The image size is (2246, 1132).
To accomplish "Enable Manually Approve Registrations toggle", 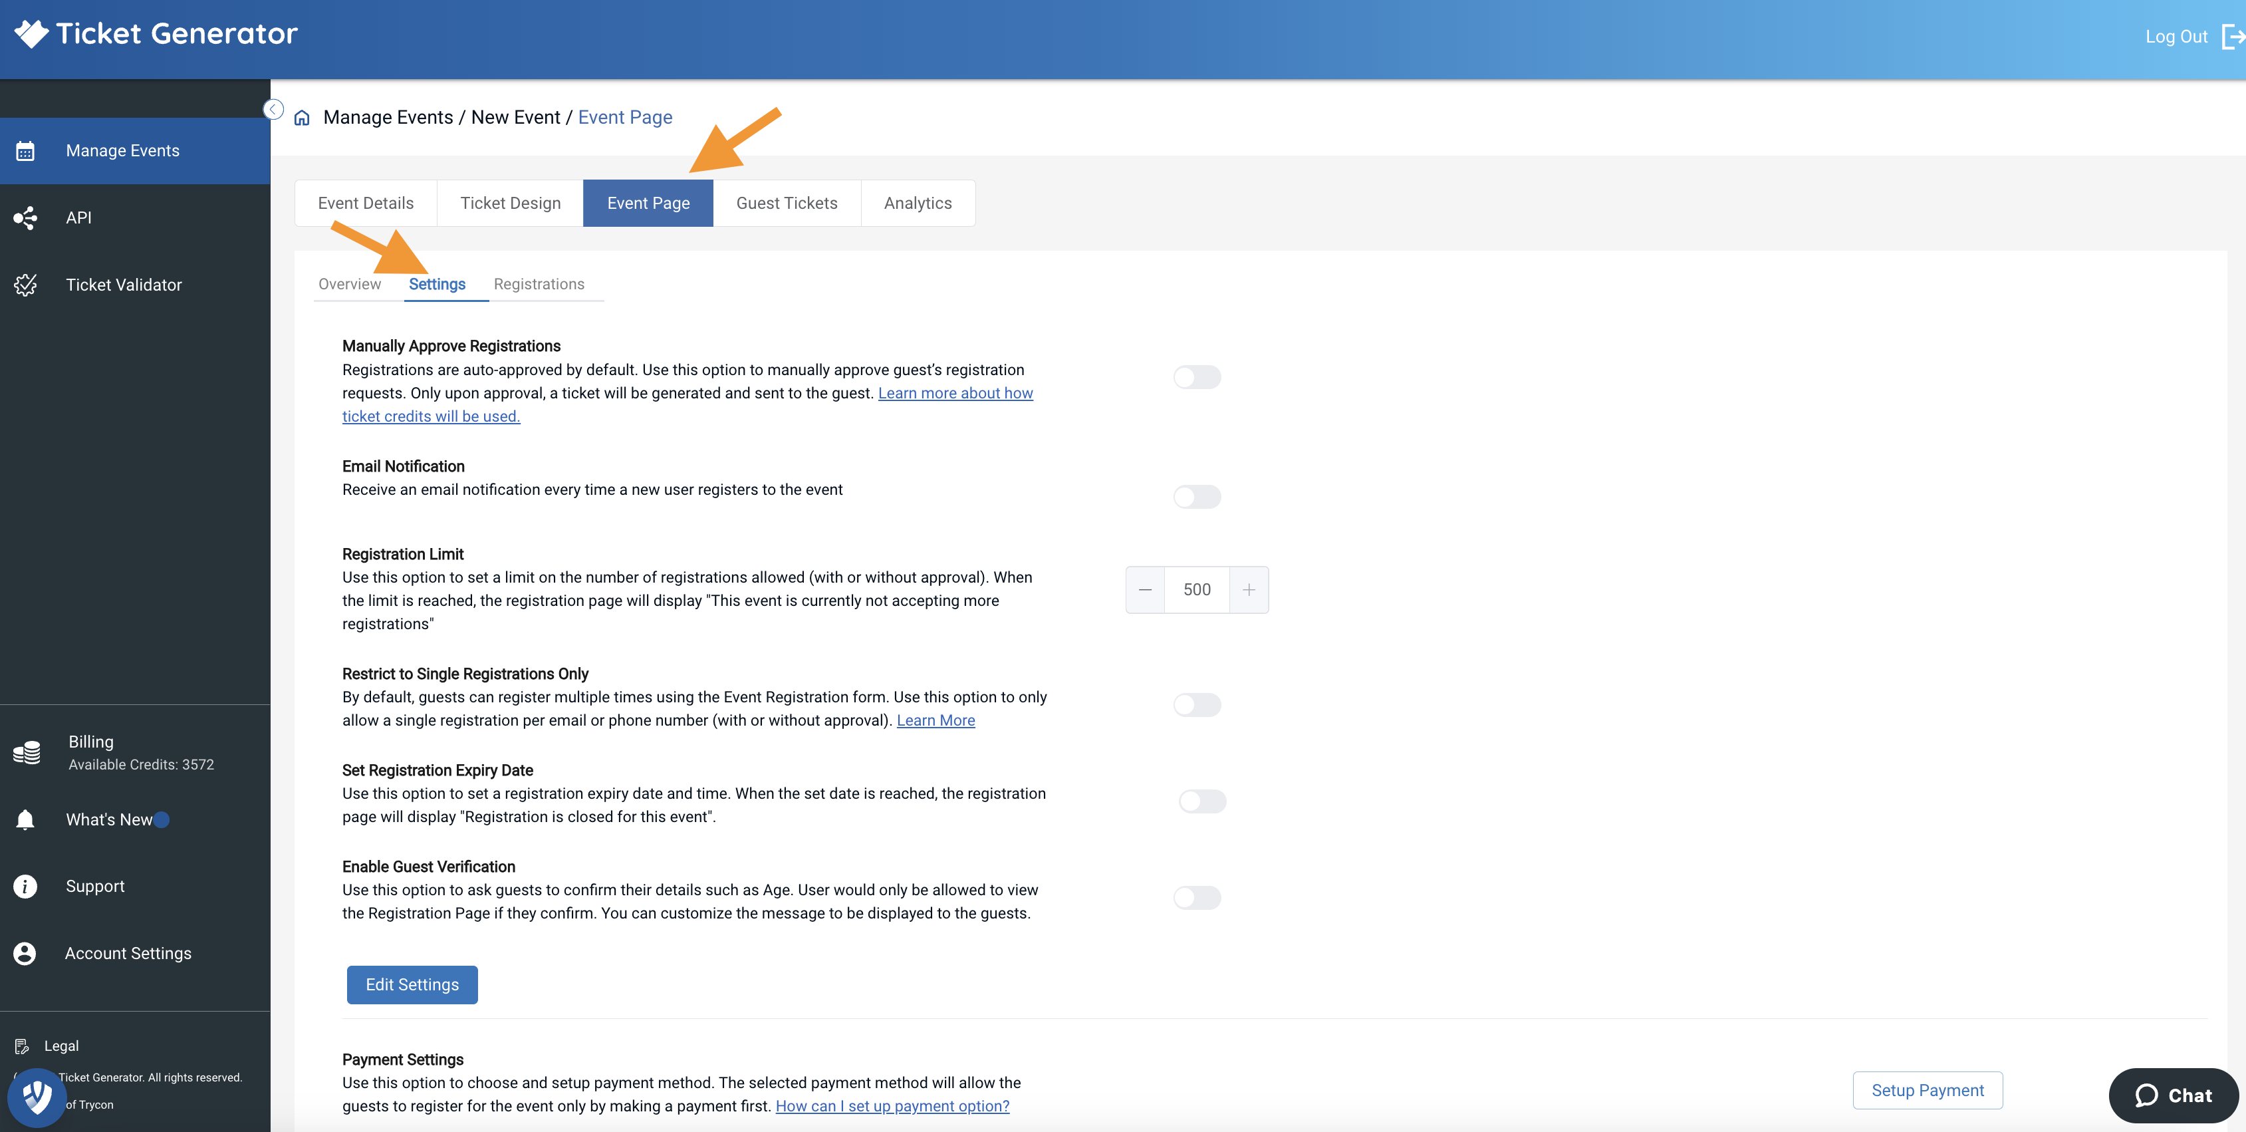I will point(1196,376).
